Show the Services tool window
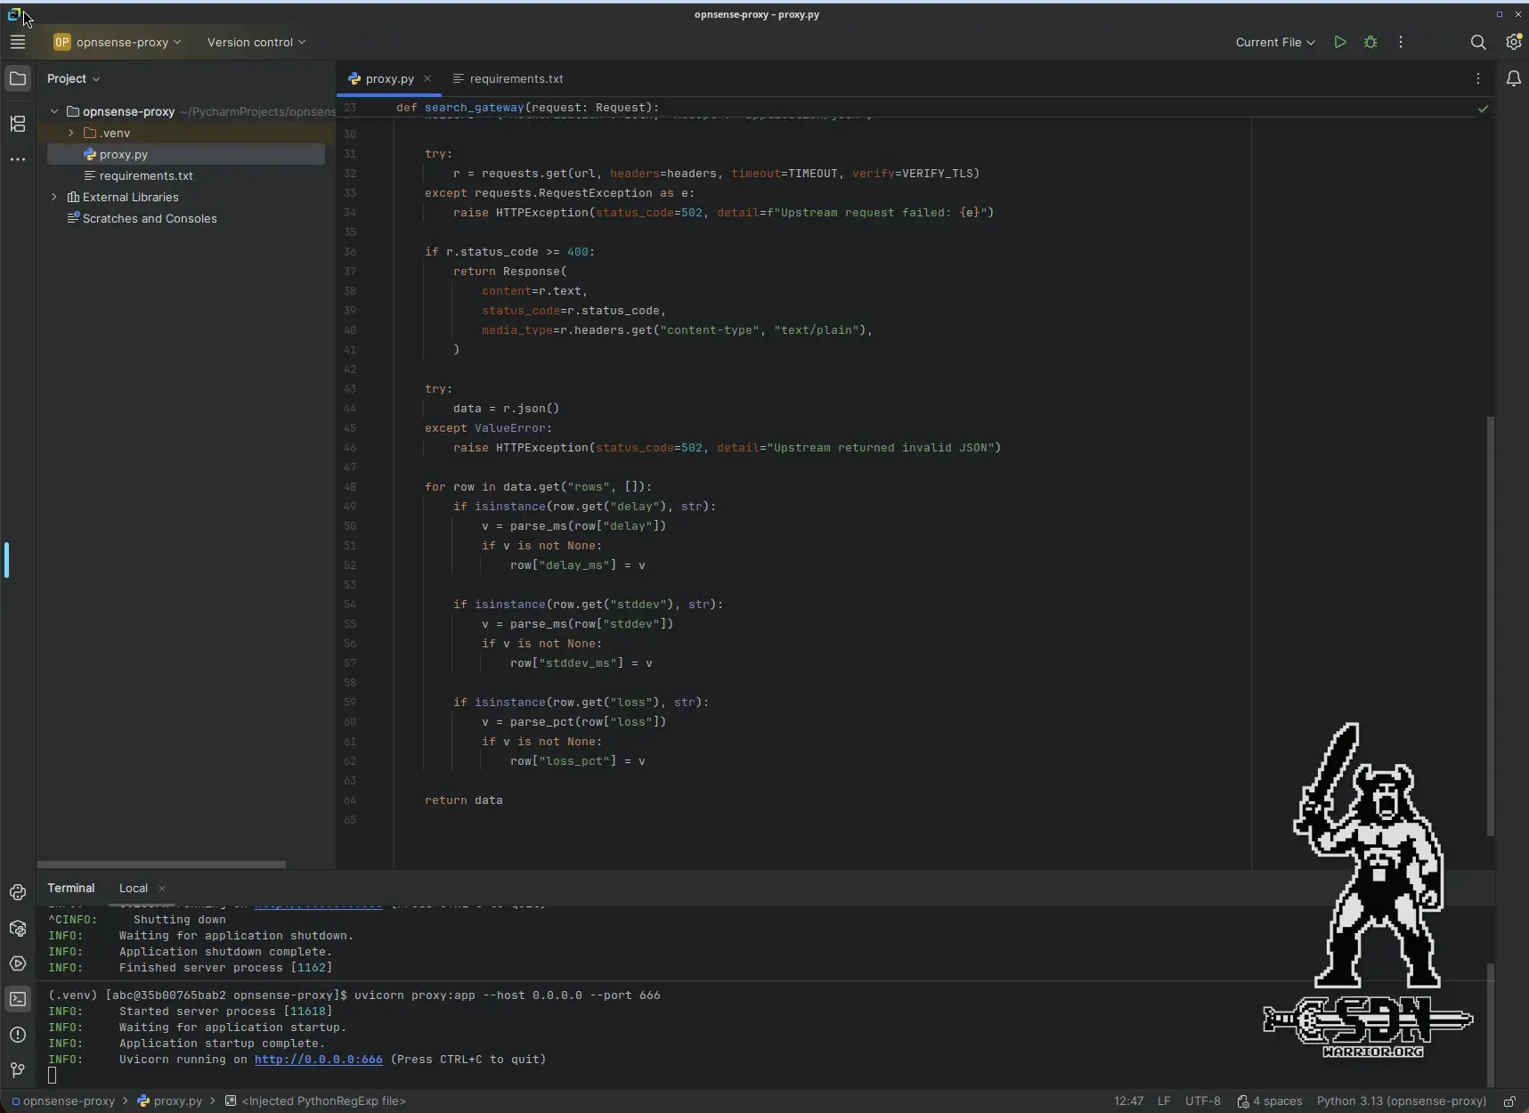The image size is (1529, 1113). click(x=19, y=964)
